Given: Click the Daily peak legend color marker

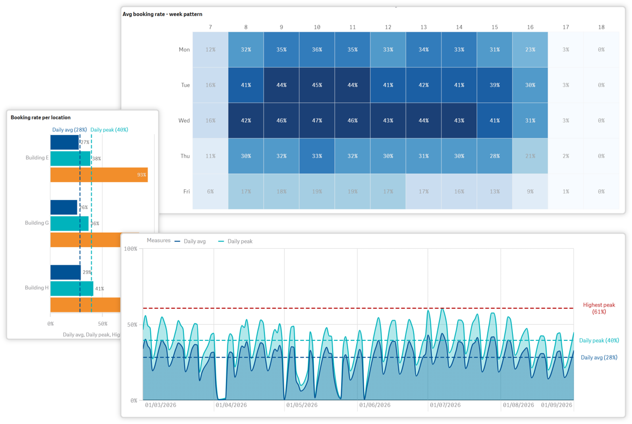Looking at the screenshot, I should 221,241.
